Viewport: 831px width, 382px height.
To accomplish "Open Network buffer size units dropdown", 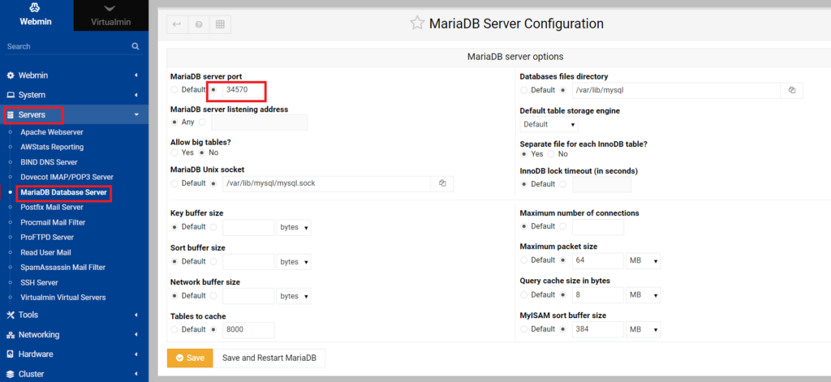I will 294,296.
